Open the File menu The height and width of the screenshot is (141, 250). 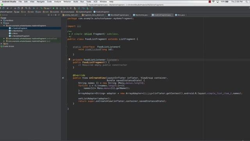pyautogui.click(x=20, y=2)
